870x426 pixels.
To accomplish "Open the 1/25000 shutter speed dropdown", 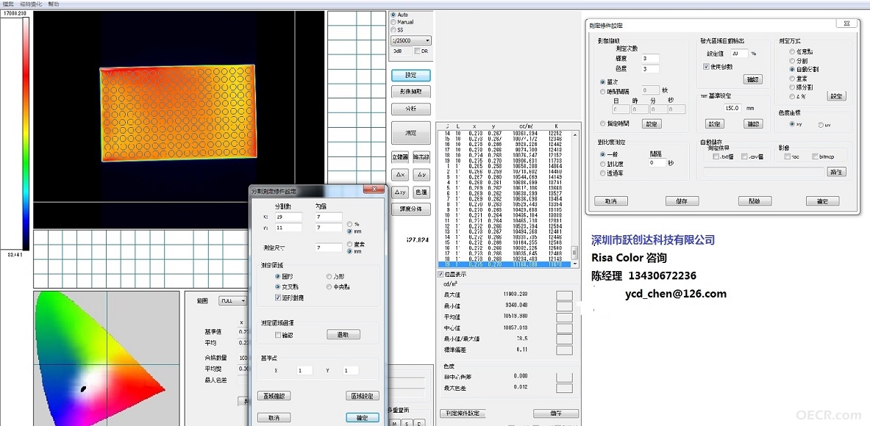I will [411, 40].
